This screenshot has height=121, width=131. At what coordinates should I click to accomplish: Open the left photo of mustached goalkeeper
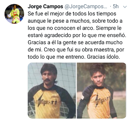52,90
